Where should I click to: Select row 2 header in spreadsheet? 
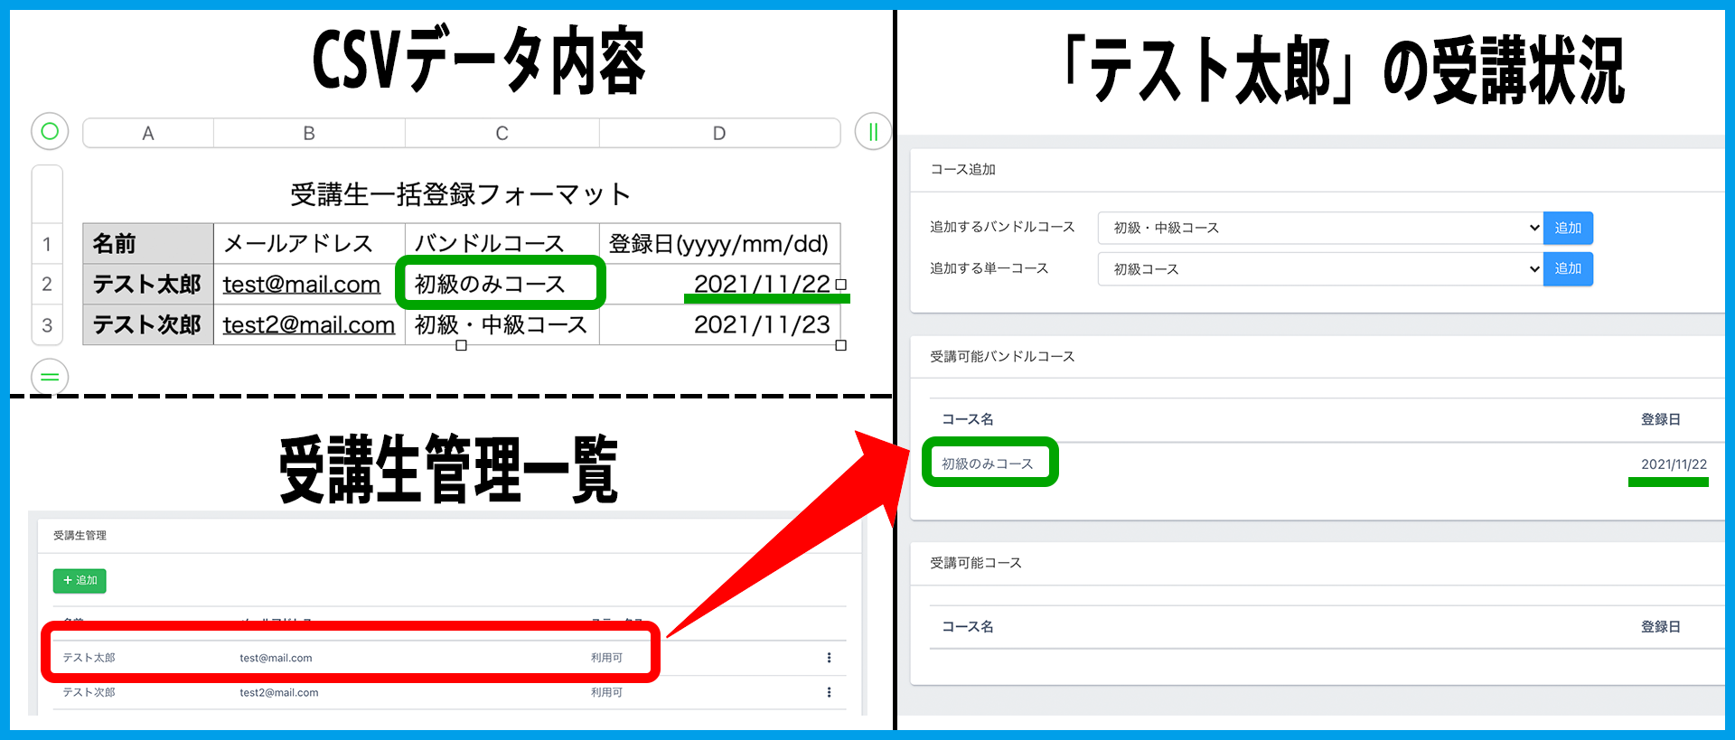pos(47,284)
